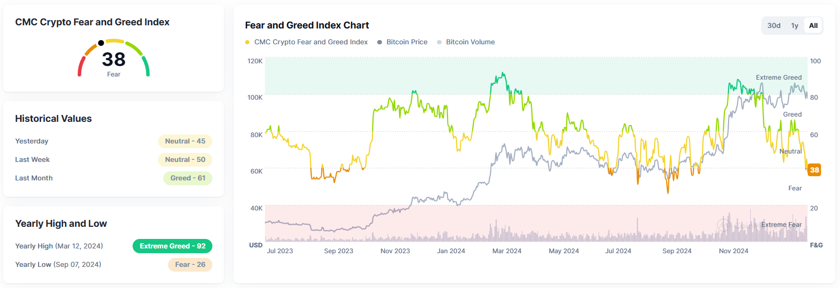Click the Extreme Fear zone label in chart
Viewport: 840px width, 288px height.
click(x=781, y=225)
